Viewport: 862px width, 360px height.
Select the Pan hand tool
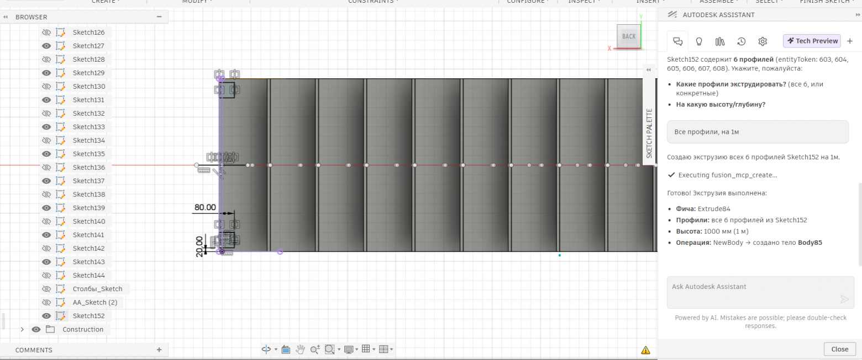pyautogui.click(x=301, y=349)
